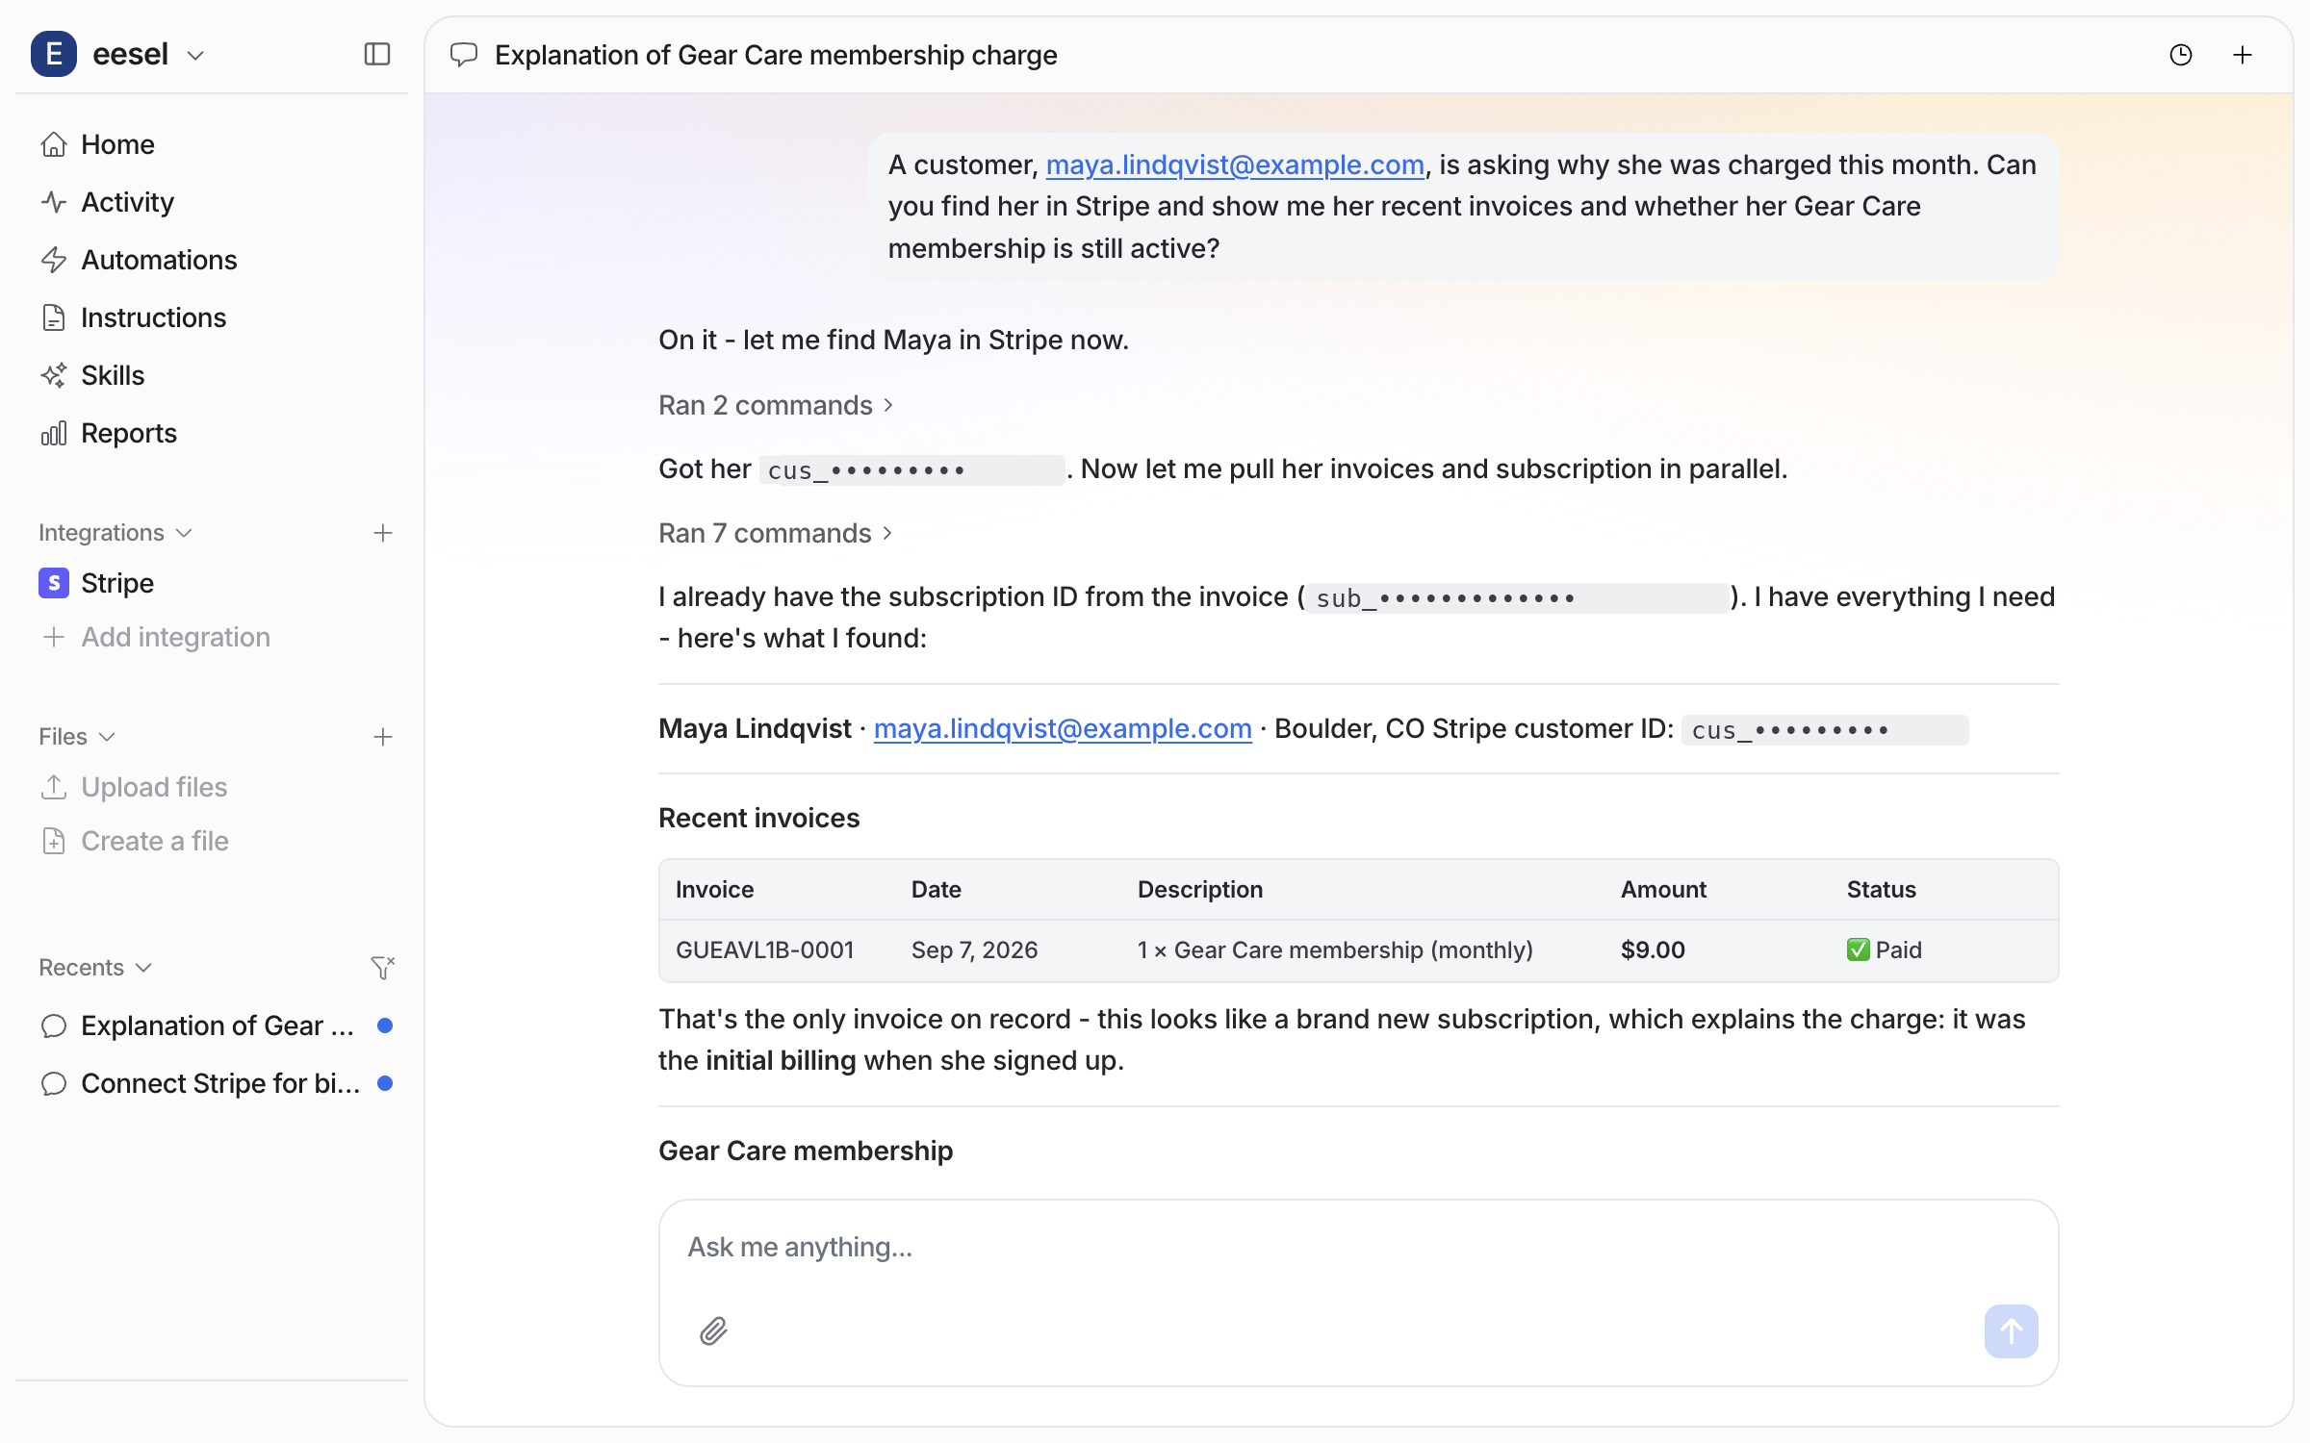The height and width of the screenshot is (1443, 2310).
Task: Click the $9.00 amount cell
Action: pyautogui.click(x=1653, y=950)
